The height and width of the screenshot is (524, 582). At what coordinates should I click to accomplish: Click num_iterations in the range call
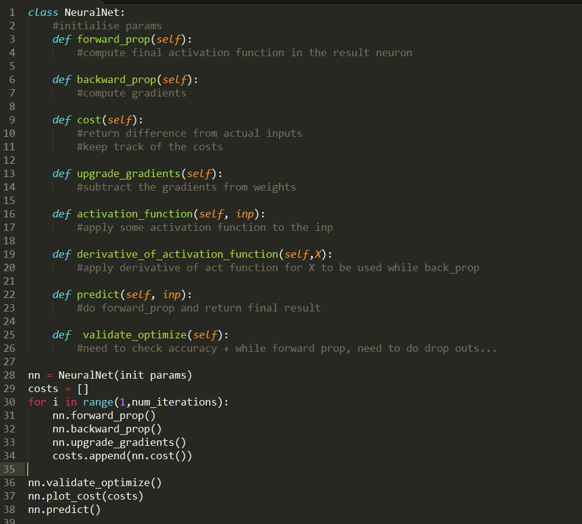[x=174, y=402]
